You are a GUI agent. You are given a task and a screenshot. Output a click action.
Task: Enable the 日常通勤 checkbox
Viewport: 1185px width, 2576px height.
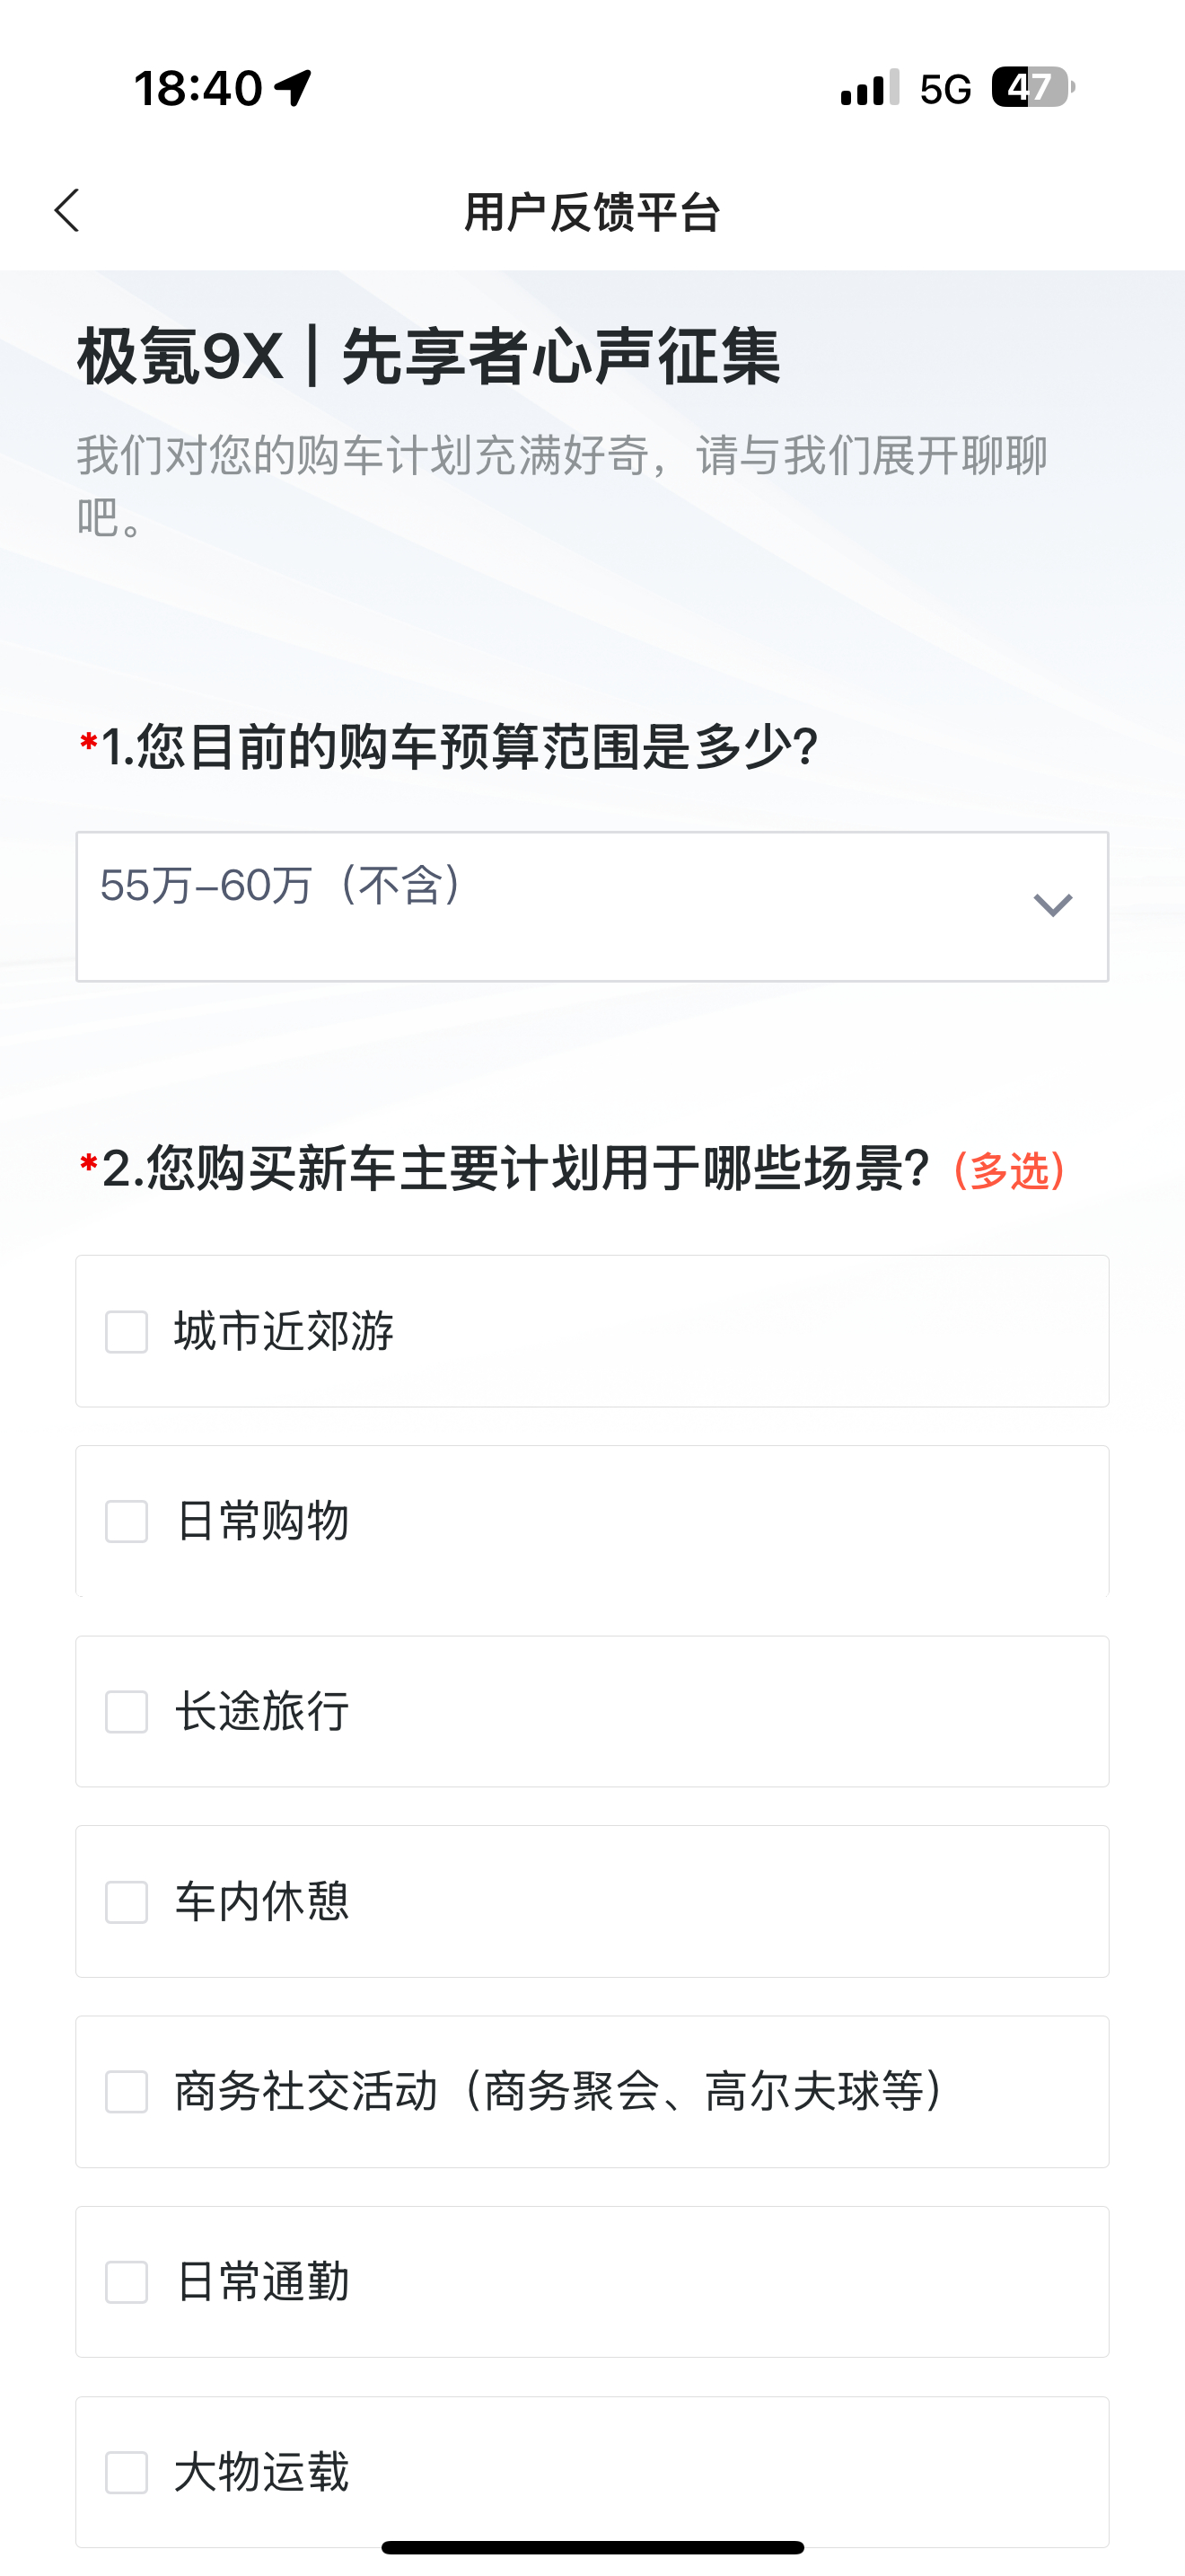tap(127, 2282)
